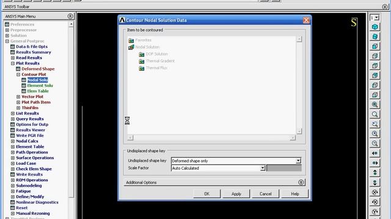Pan the model view right

[375, 163]
